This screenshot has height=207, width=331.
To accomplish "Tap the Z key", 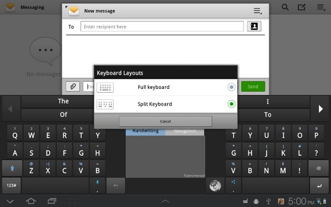I will pyautogui.click(x=31, y=168).
